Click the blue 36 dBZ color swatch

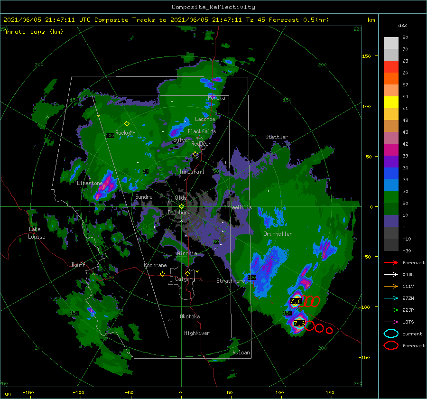(391, 174)
